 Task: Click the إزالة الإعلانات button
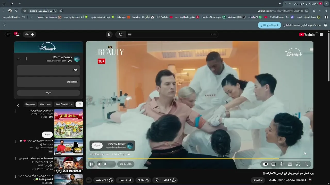pos(104,180)
